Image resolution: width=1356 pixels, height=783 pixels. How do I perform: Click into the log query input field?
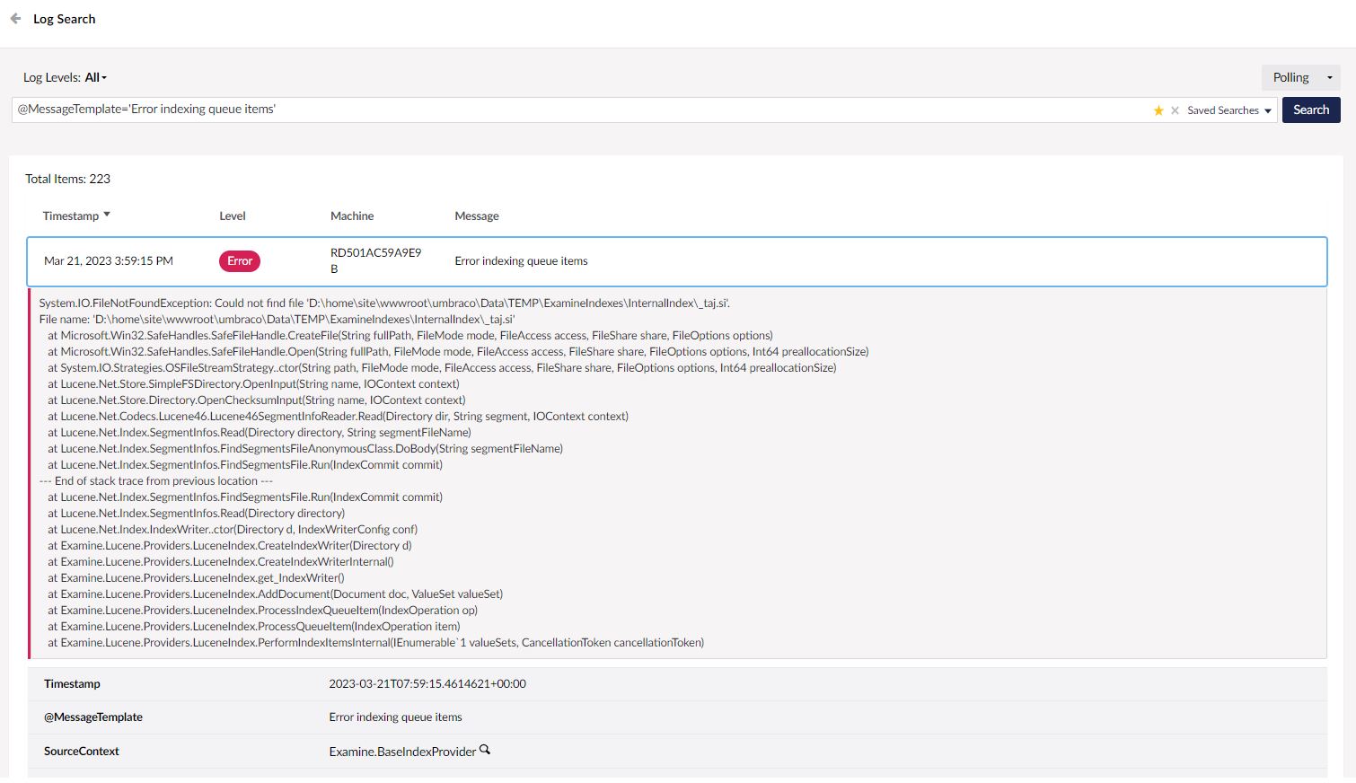point(575,110)
